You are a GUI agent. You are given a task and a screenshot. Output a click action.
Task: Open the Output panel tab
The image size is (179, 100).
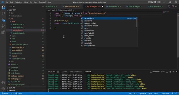pos(65,72)
